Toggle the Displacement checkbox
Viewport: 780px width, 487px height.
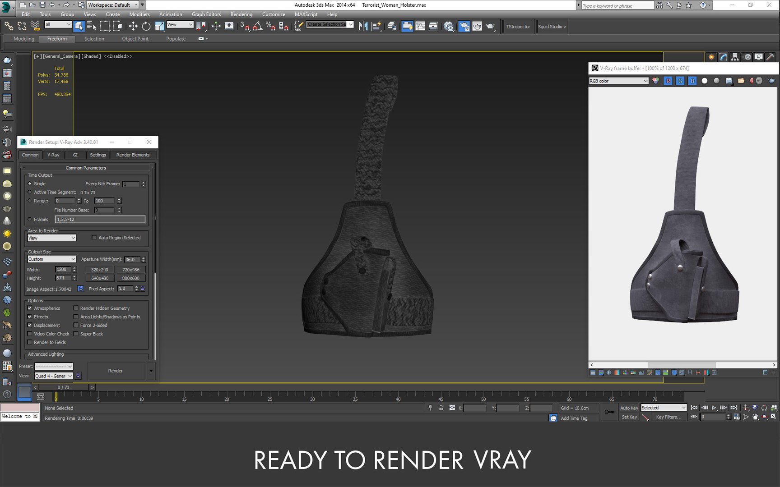[x=30, y=325]
